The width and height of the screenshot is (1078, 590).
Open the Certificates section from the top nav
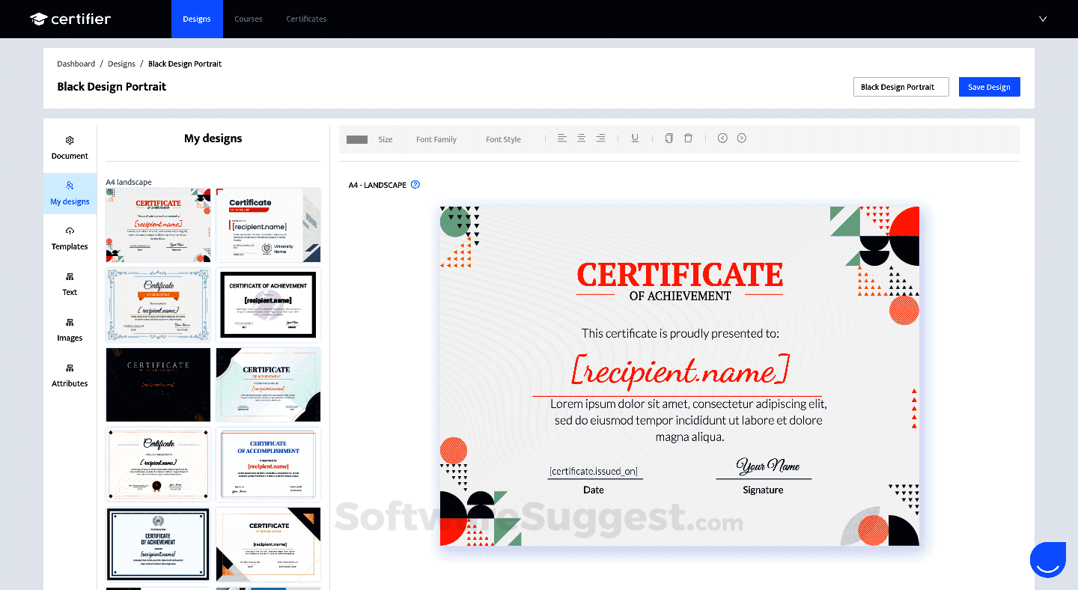point(306,19)
